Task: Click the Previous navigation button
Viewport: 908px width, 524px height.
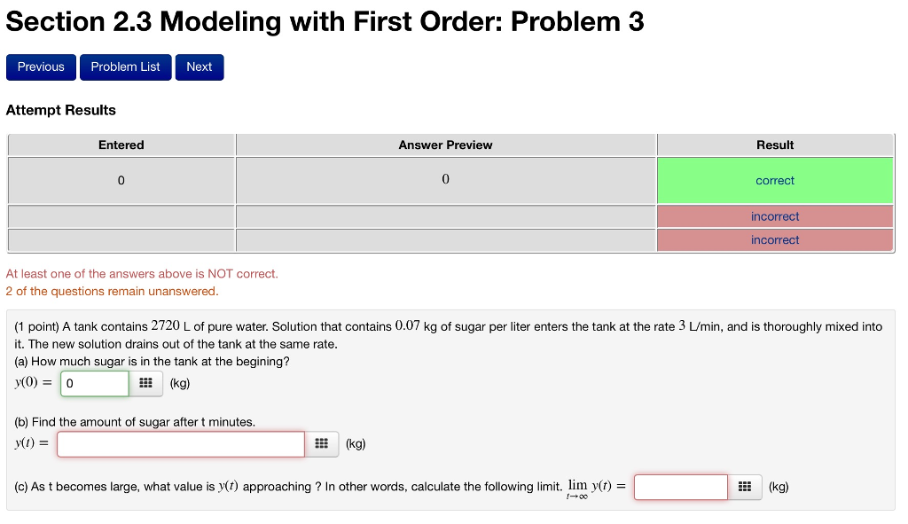Action: click(x=40, y=66)
